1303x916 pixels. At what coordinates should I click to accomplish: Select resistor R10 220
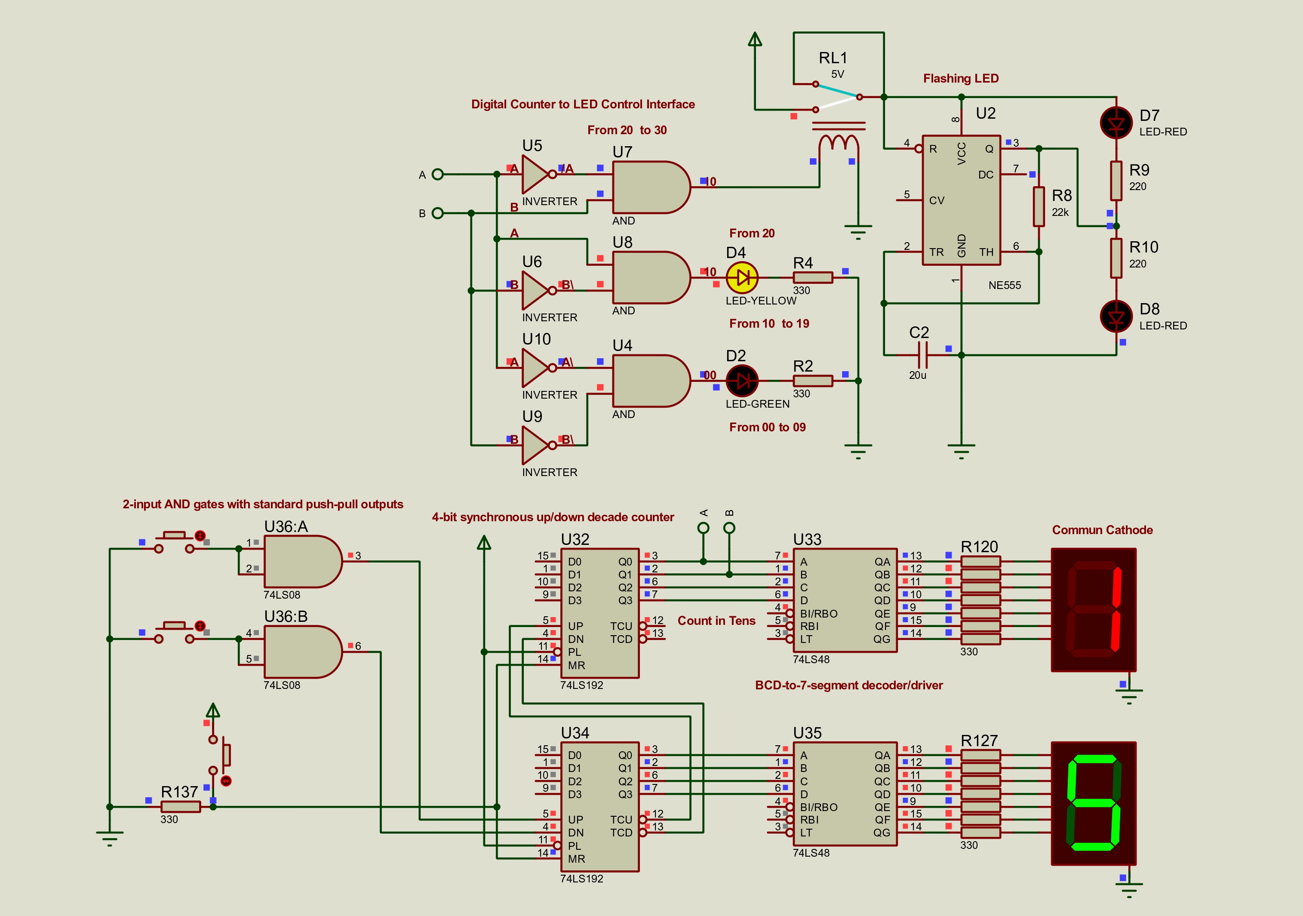1116,258
